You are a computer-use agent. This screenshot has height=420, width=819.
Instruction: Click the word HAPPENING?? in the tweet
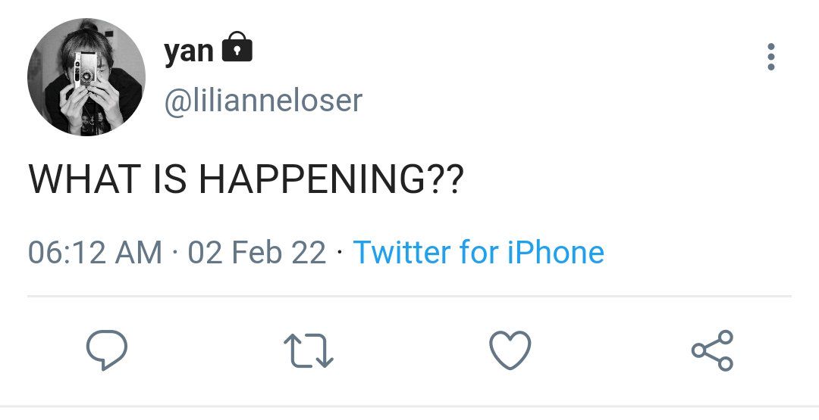331,179
